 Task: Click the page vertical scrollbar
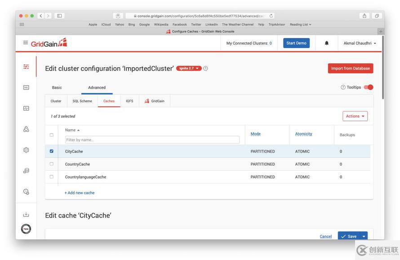pos(383,67)
